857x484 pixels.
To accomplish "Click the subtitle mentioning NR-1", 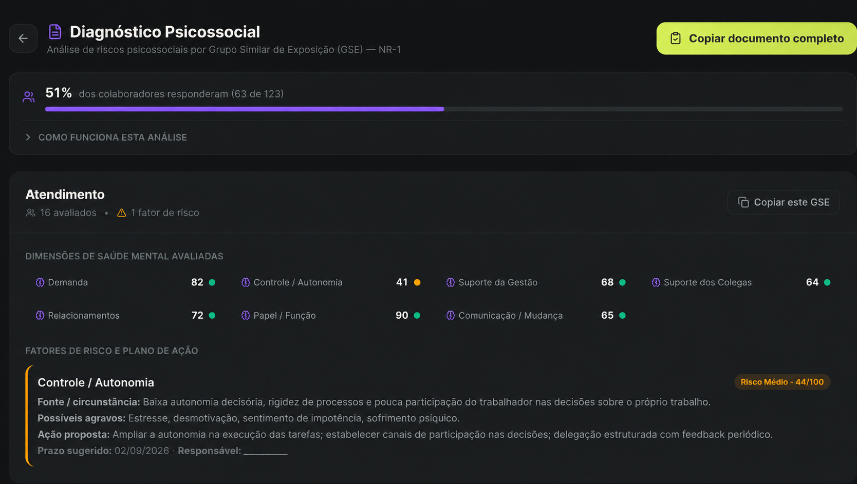I will click(224, 50).
